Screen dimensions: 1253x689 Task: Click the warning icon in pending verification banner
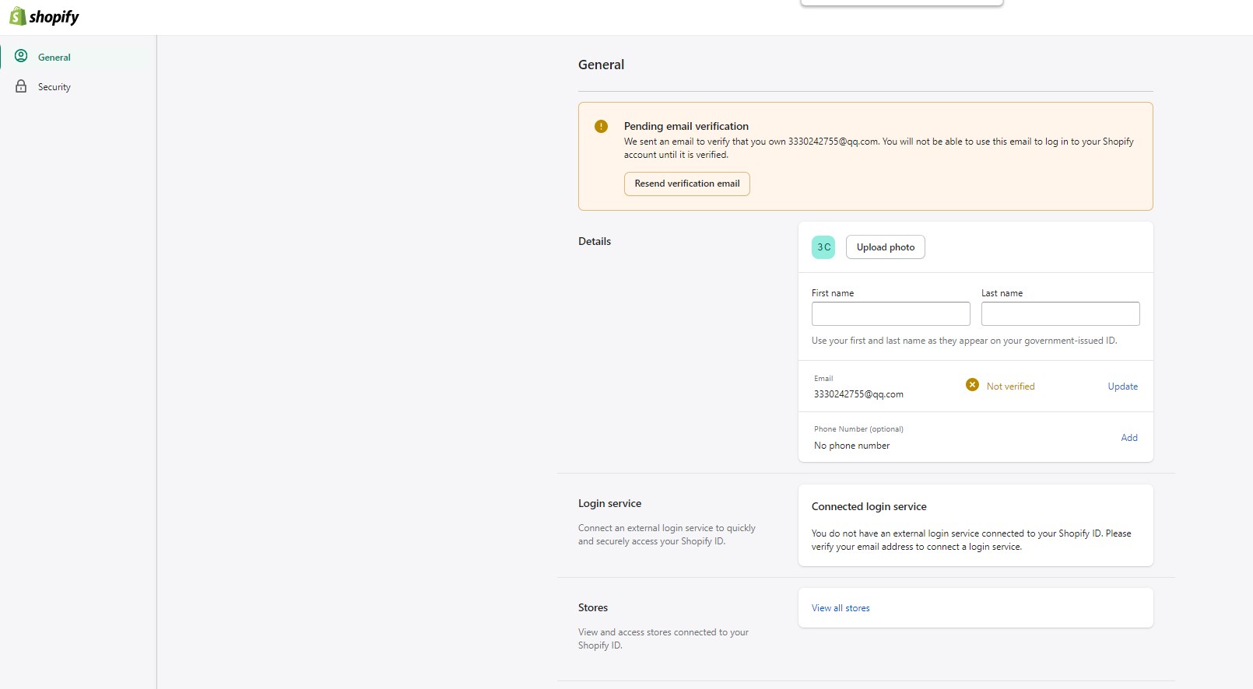(601, 126)
